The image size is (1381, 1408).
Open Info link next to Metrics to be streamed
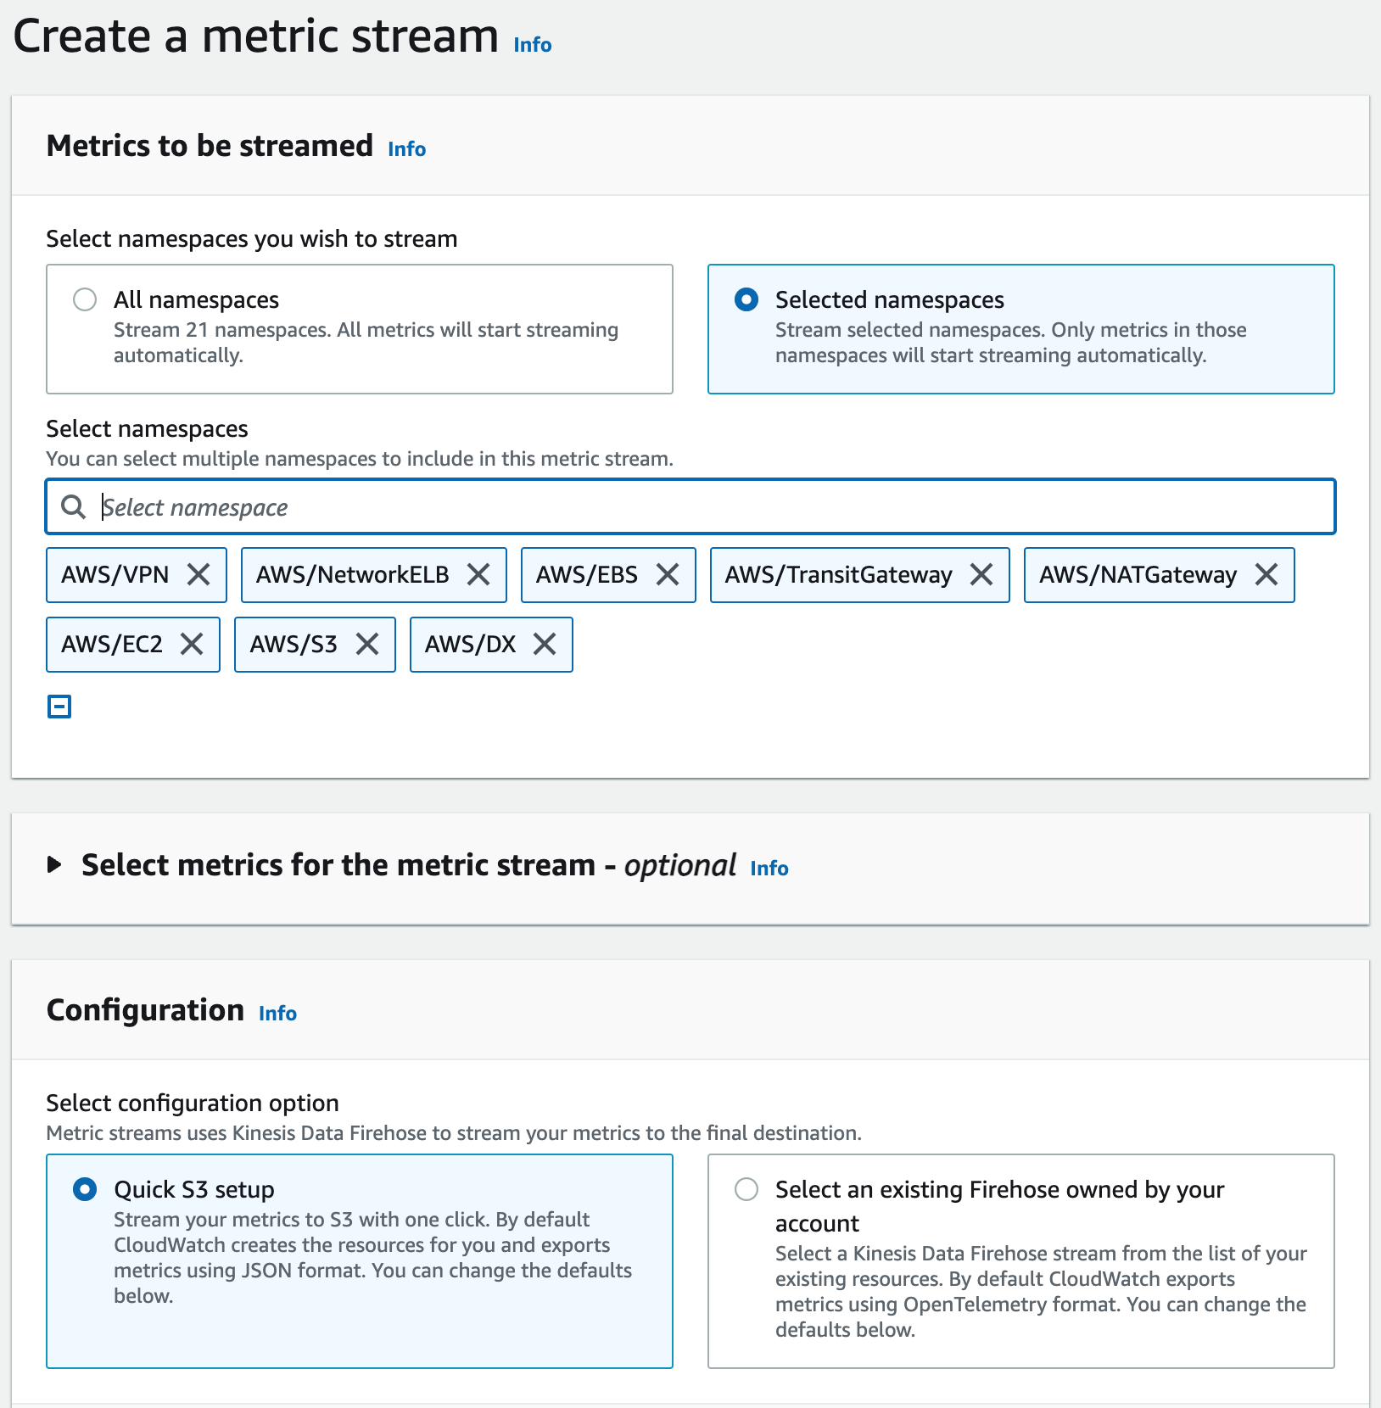407,149
